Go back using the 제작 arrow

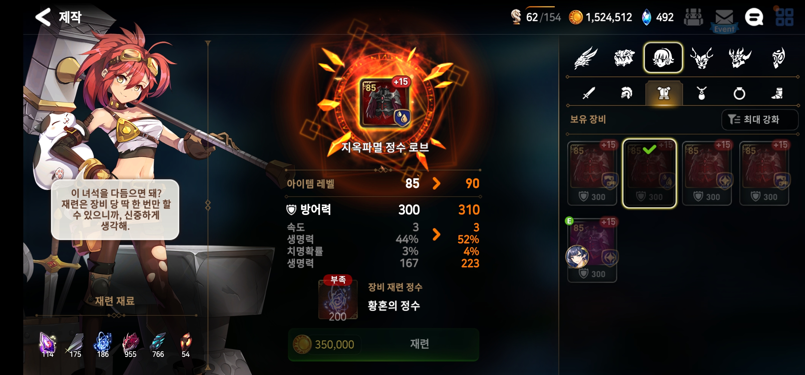point(44,17)
